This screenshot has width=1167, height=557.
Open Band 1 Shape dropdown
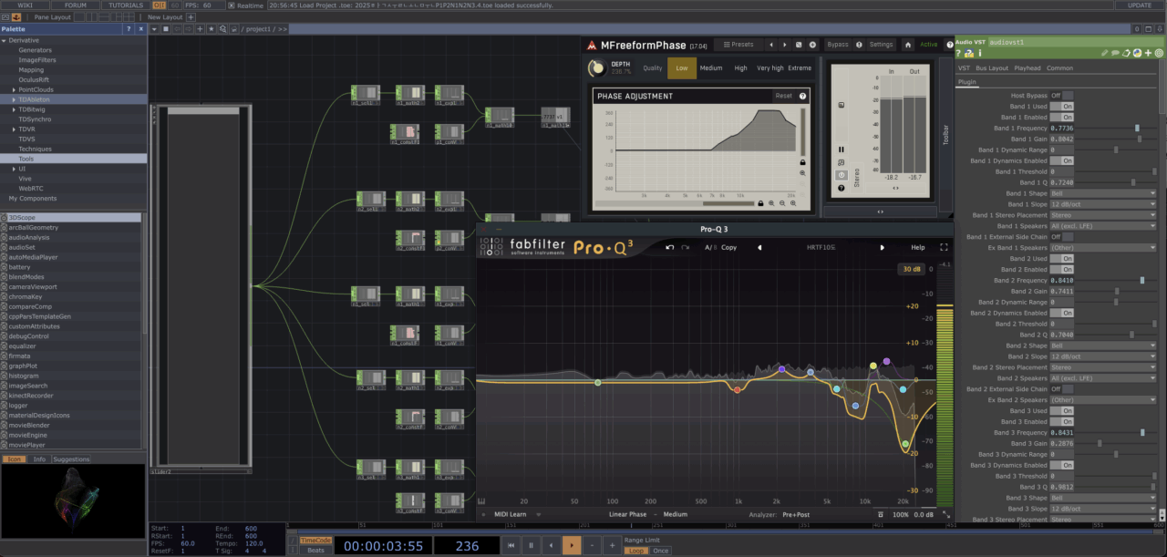pos(1103,193)
